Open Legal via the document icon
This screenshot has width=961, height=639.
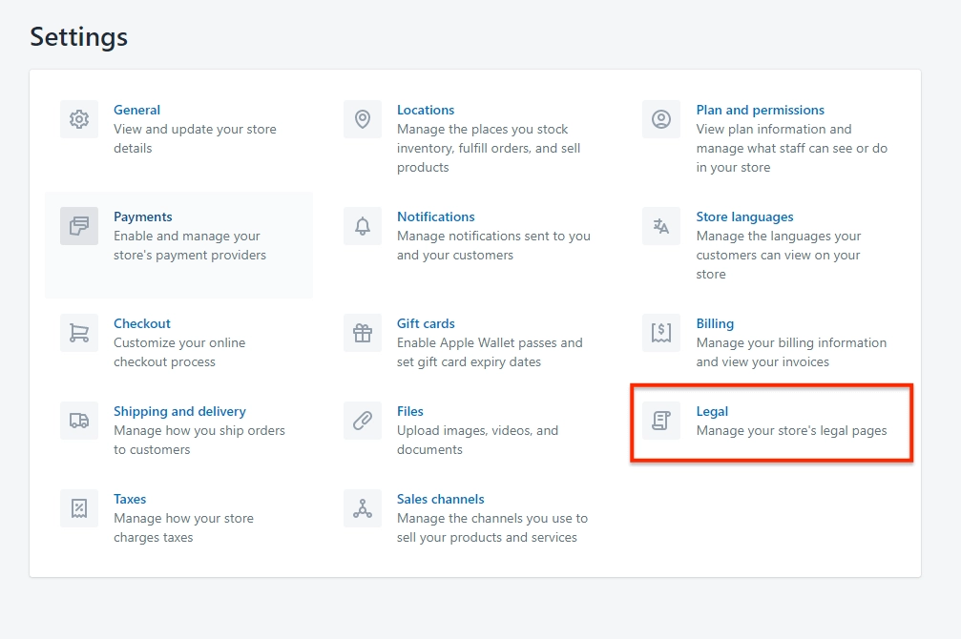coord(660,421)
